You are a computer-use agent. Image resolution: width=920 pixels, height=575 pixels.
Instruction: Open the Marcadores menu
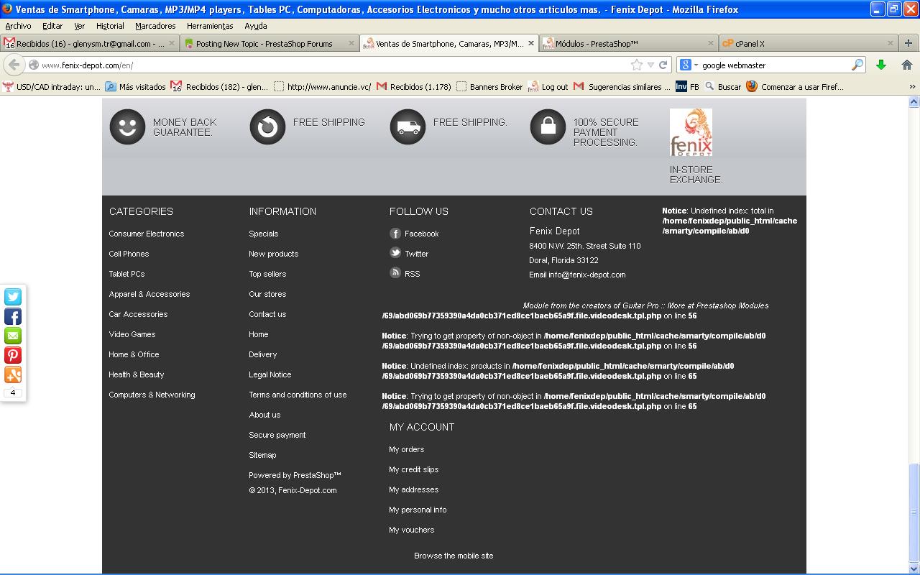pyautogui.click(x=155, y=26)
